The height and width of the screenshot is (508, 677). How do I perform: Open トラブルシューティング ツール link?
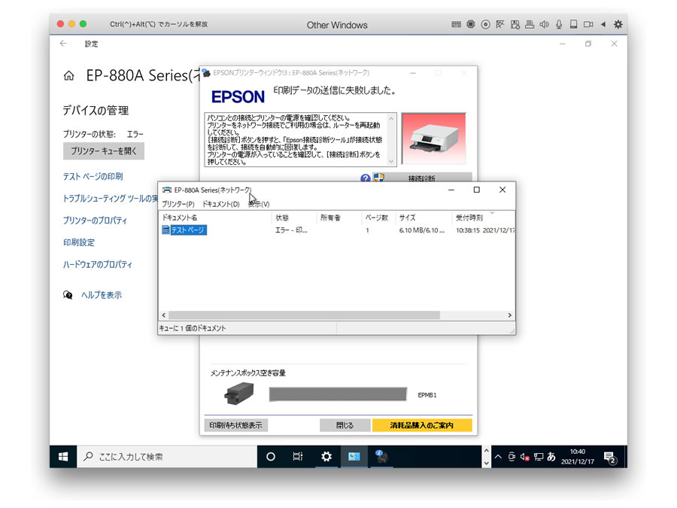[111, 198]
